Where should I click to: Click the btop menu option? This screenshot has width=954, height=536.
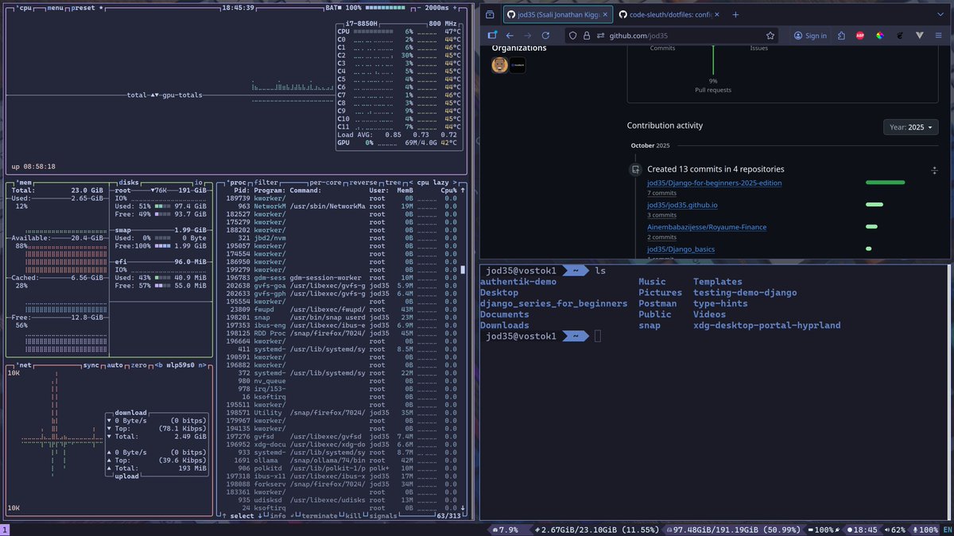(x=55, y=7)
